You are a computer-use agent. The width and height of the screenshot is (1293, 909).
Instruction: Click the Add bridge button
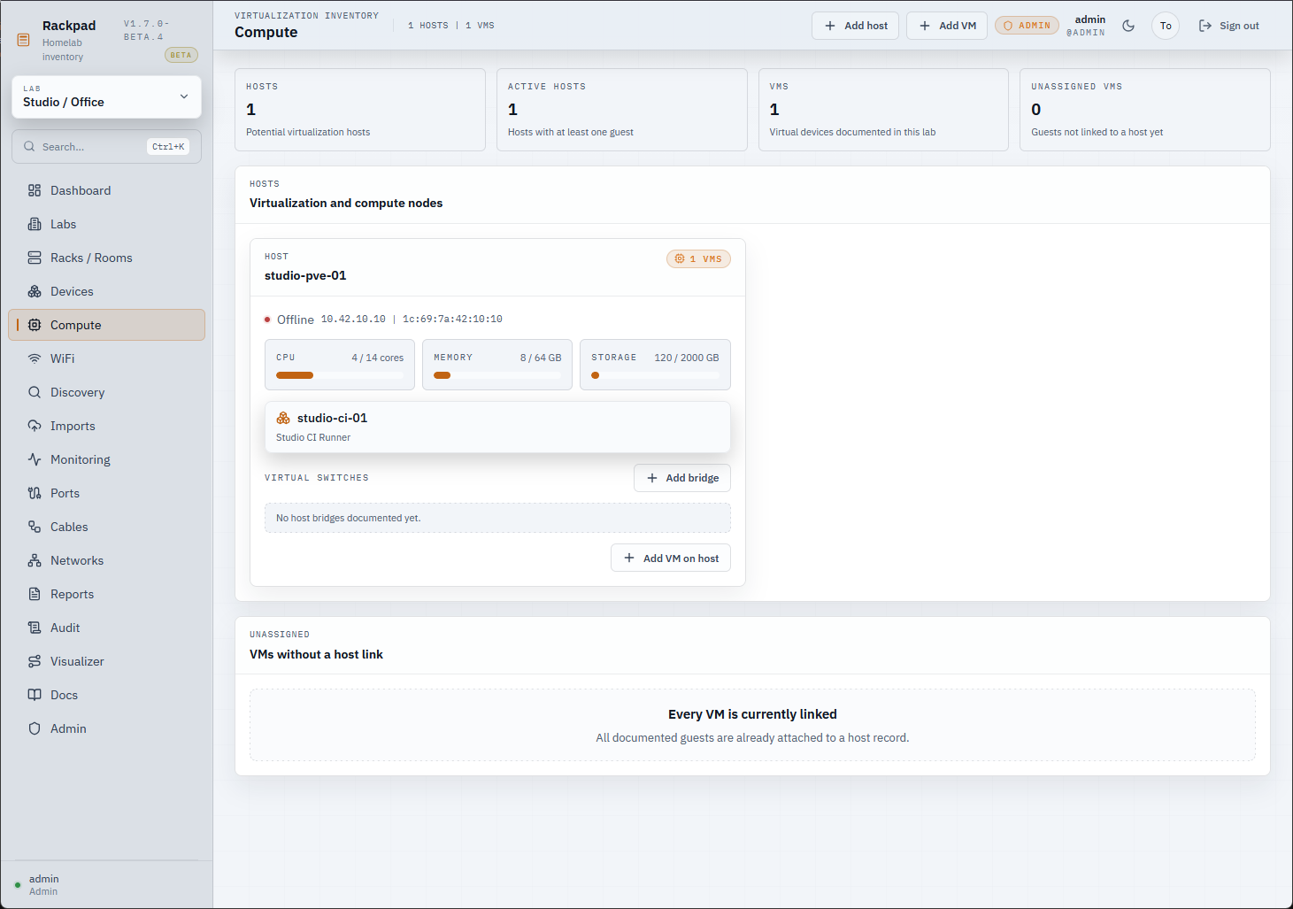point(682,478)
